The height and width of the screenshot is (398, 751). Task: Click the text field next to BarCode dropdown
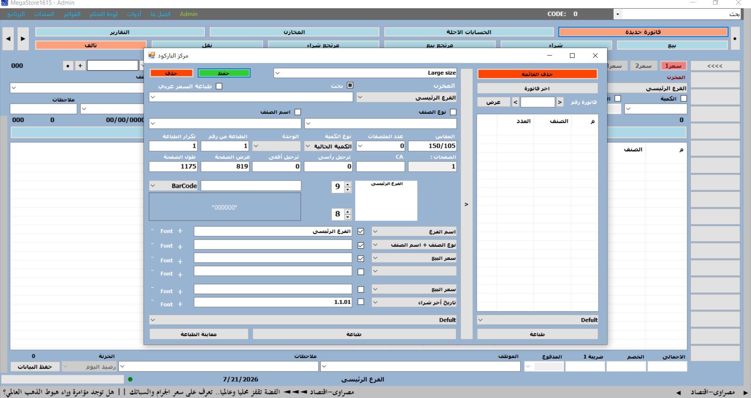click(x=251, y=186)
